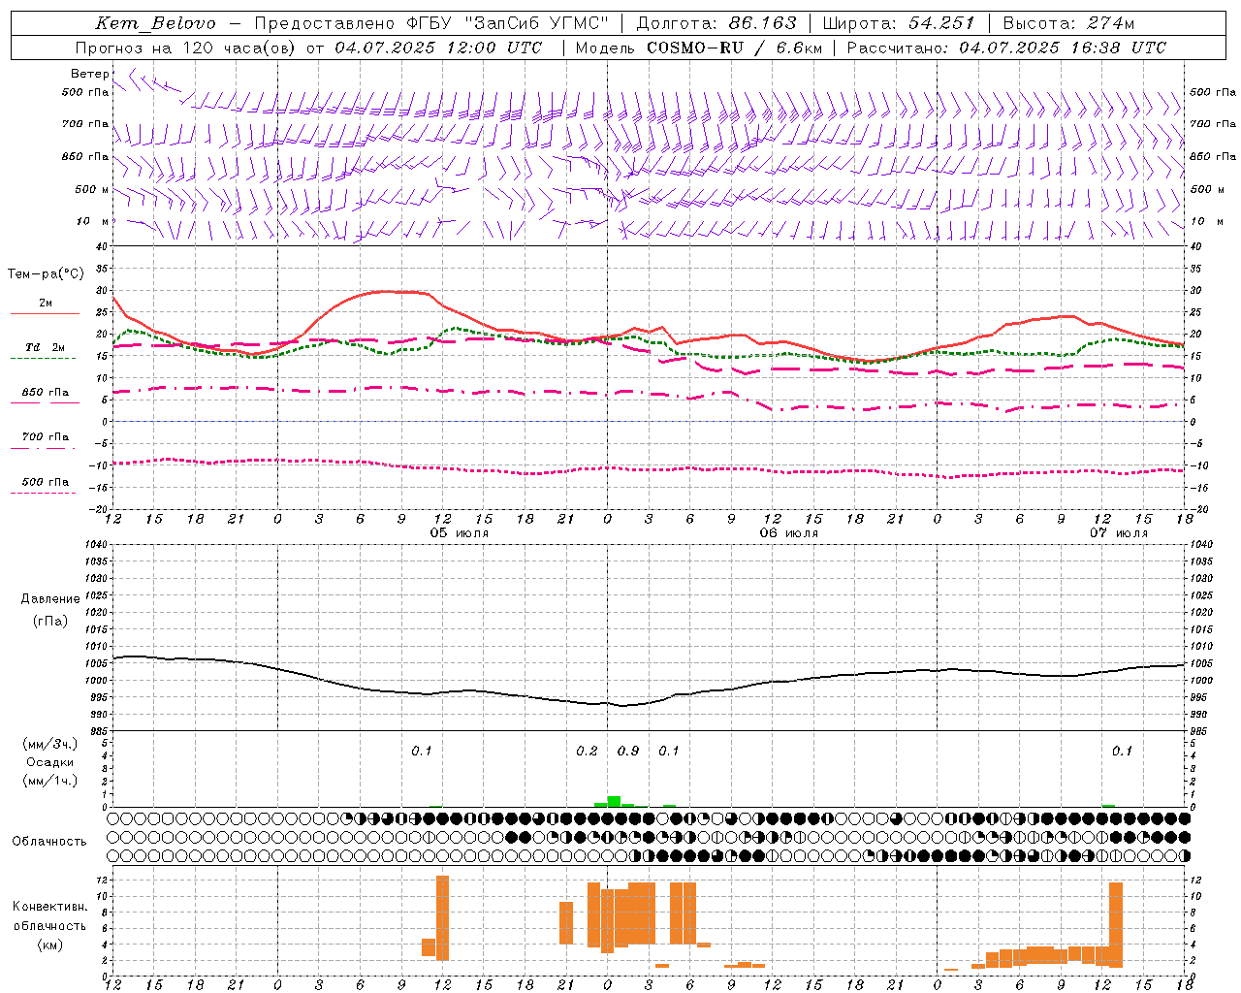
Task: Click the red 2м temperature legend line
Action: point(45,313)
